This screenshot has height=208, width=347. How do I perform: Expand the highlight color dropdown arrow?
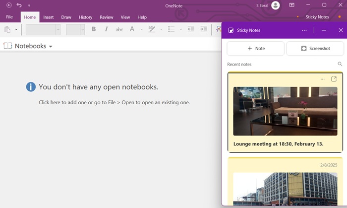(161, 29)
